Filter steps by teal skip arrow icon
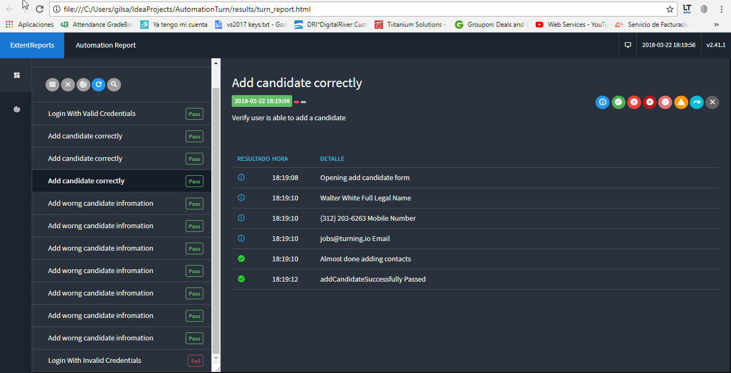The image size is (731, 373). click(x=696, y=102)
